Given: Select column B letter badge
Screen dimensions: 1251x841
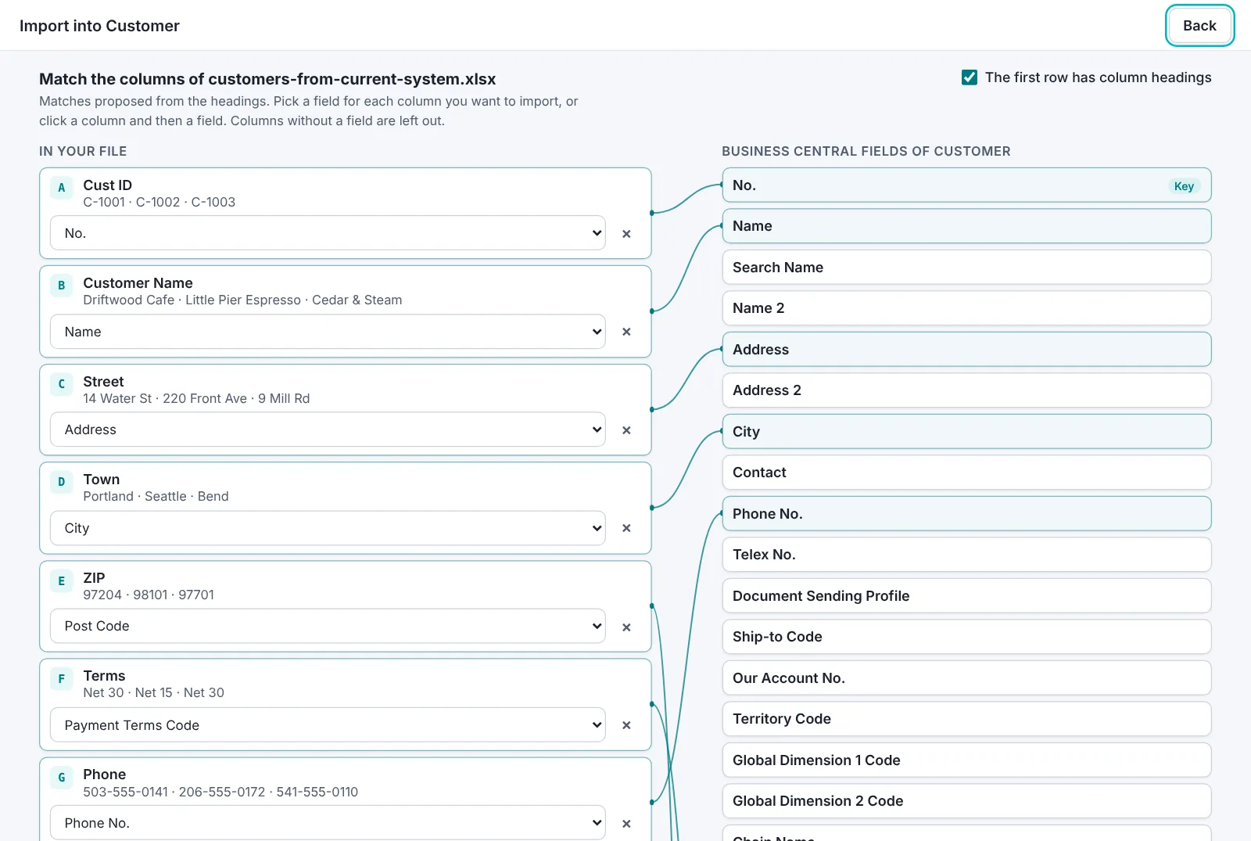Looking at the screenshot, I should click(62, 286).
